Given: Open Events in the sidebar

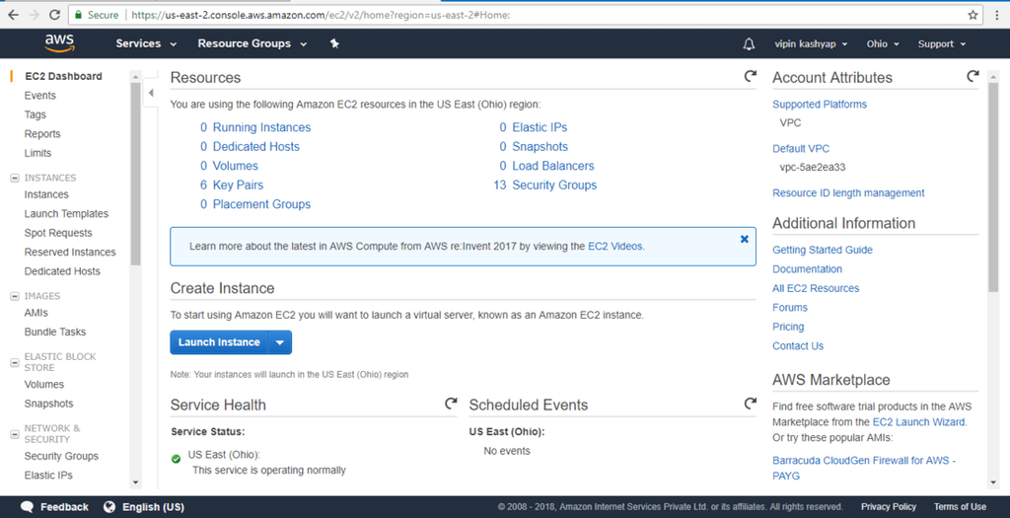Looking at the screenshot, I should [x=39, y=96].
